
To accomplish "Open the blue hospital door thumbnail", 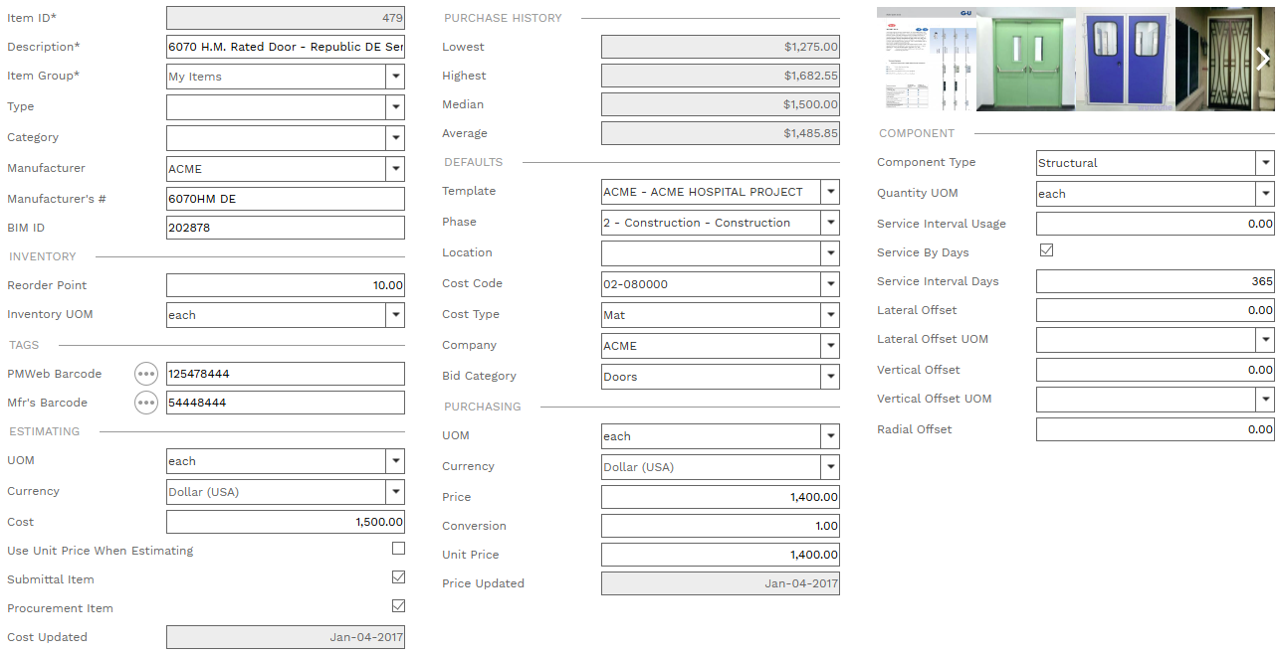I will [1125, 59].
